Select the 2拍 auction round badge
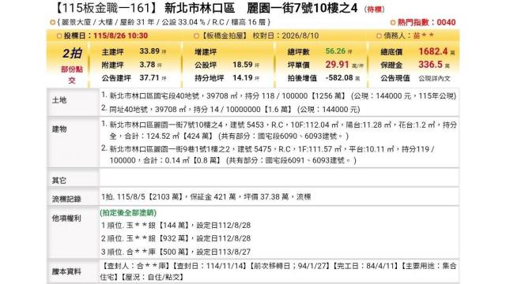The height and width of the screenshot is (284, 506). 72,54
